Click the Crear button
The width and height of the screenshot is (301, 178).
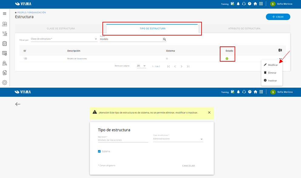coord(278,17)
